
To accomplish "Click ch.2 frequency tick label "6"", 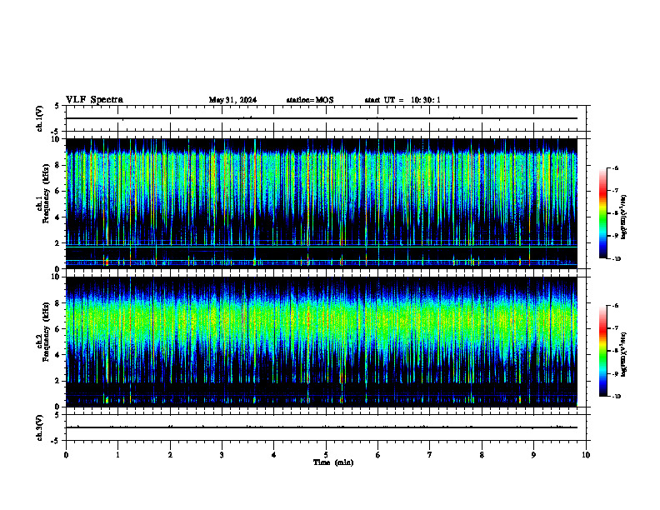I will 58,329.
